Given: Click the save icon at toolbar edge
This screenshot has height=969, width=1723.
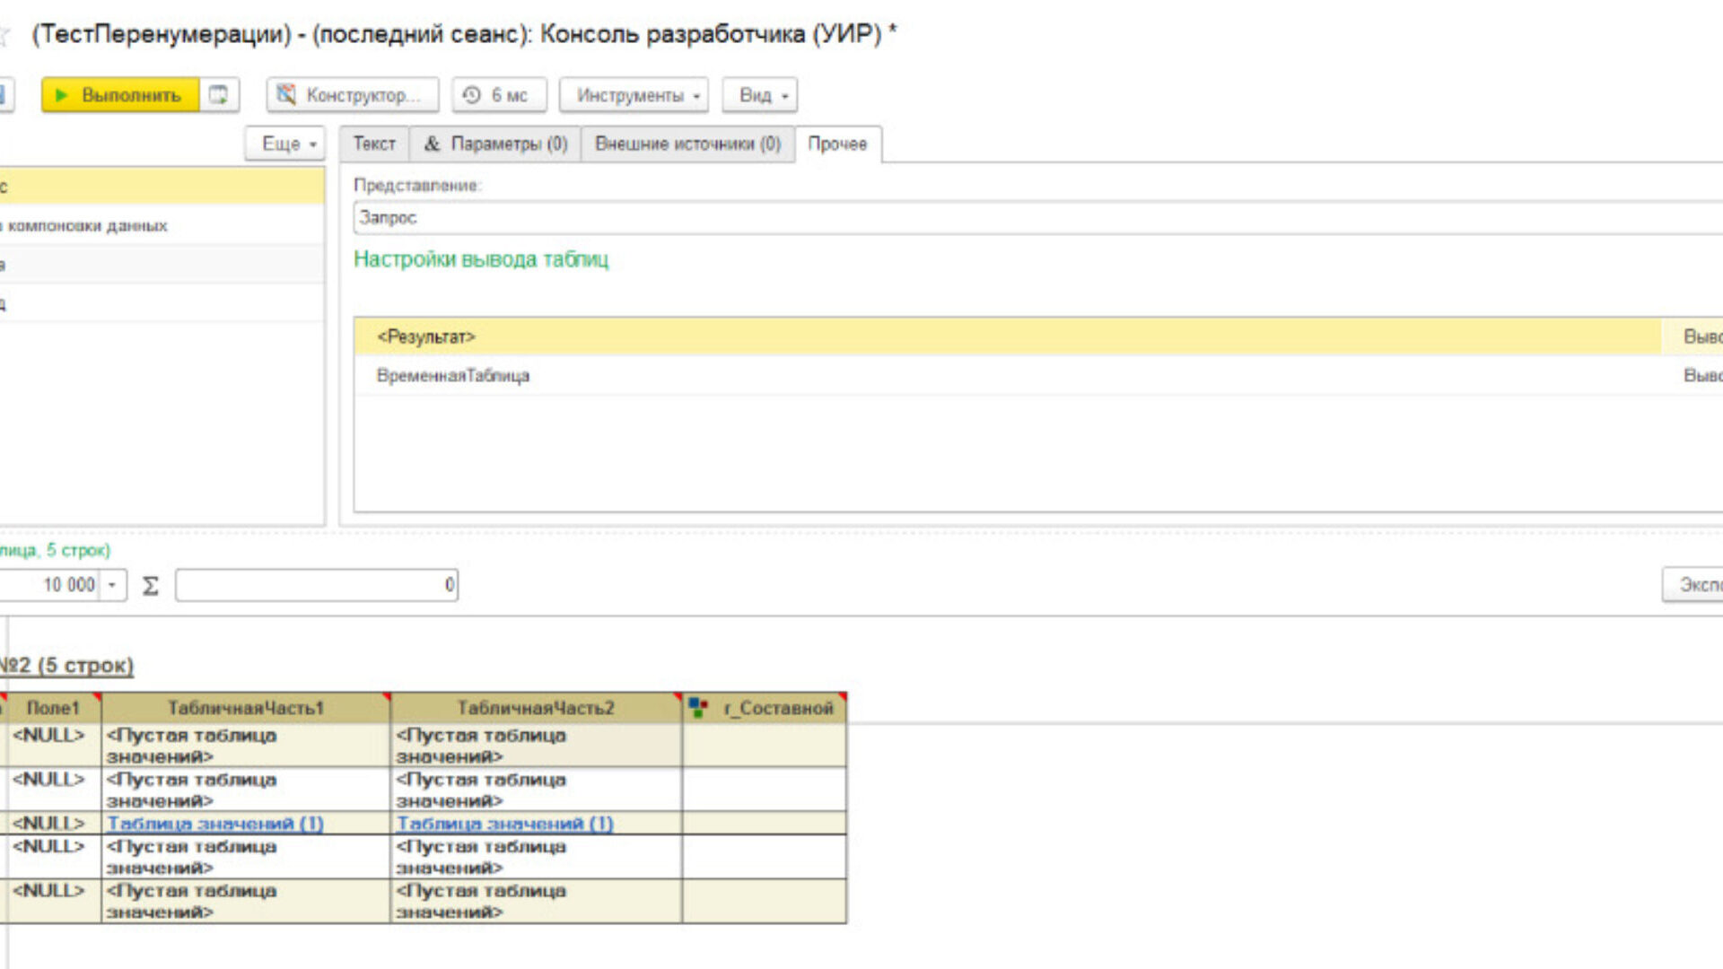Looking at the screenshot, I should click(x=3, y=95).
